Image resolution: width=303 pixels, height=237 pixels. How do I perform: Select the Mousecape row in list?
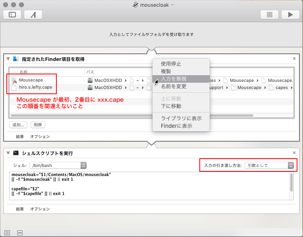pos(152,80)
